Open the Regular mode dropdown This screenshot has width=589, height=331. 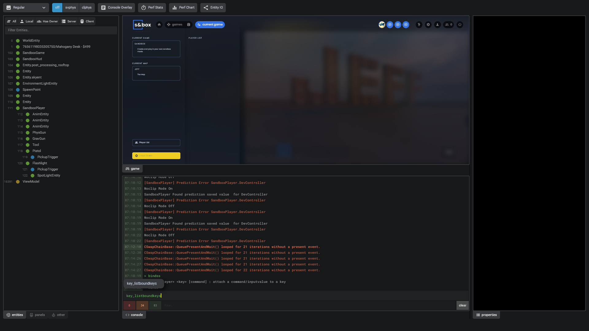tap(26, 7)
